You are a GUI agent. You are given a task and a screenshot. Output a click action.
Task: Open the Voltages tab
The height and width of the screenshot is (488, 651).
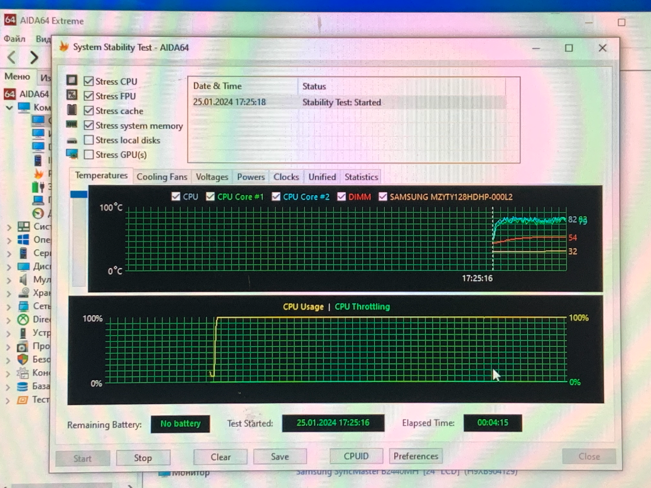tap(212, 177)
